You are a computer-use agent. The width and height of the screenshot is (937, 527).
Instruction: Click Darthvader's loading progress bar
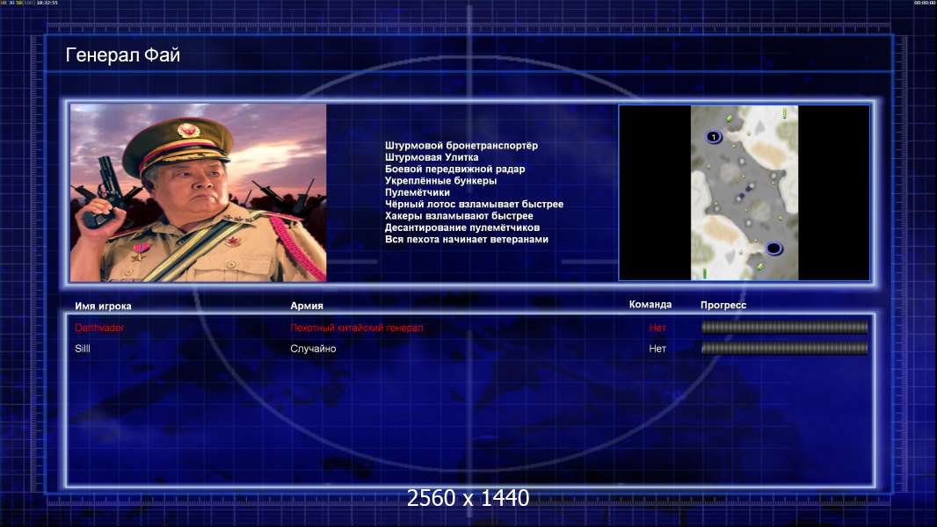point(784,327)
